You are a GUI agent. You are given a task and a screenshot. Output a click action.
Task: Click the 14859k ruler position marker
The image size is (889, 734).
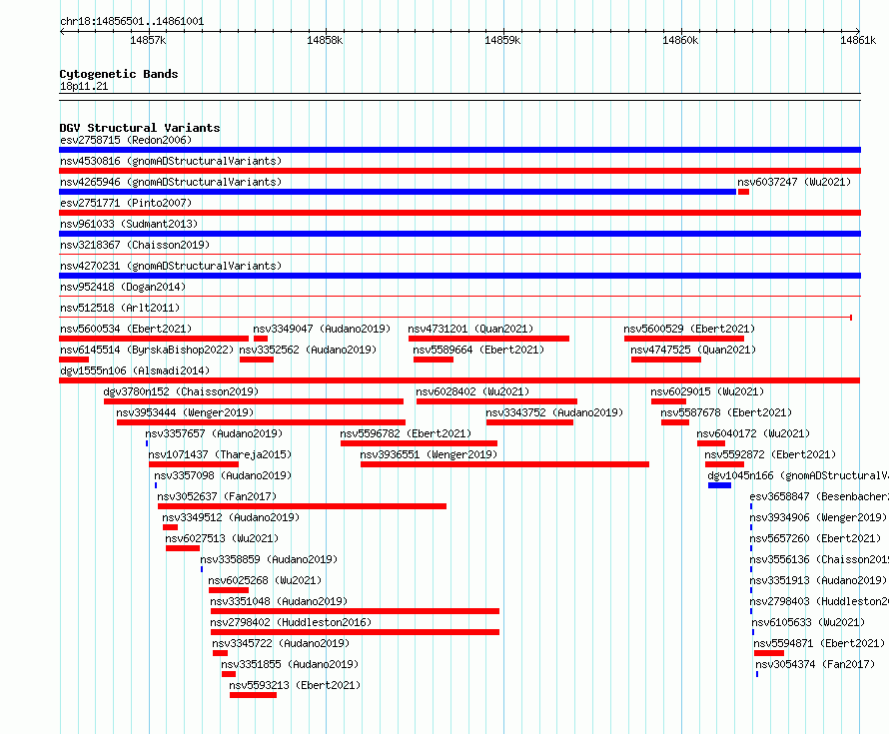click(502, 40)
